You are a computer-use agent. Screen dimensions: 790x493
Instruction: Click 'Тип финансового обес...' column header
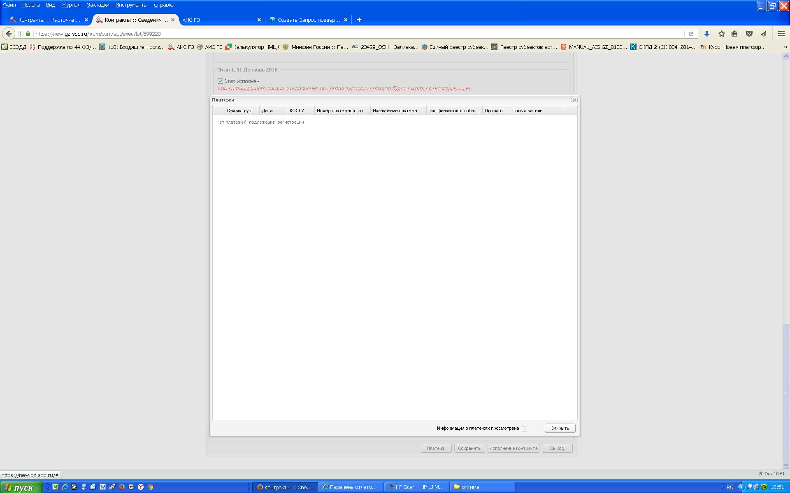click(454, 111)
